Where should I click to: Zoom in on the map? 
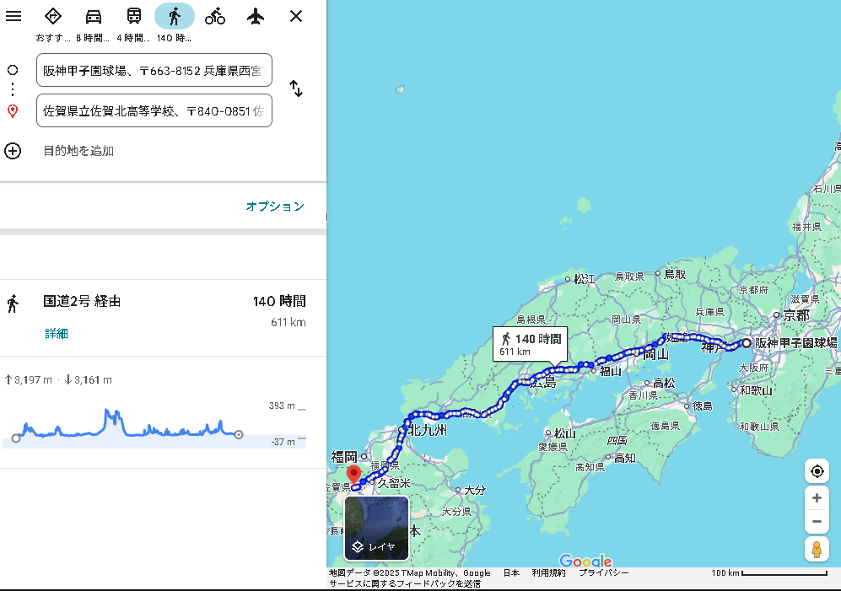(x=817, y=498)
